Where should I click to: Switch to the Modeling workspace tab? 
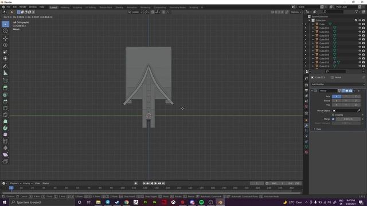(x=65, y=7)
